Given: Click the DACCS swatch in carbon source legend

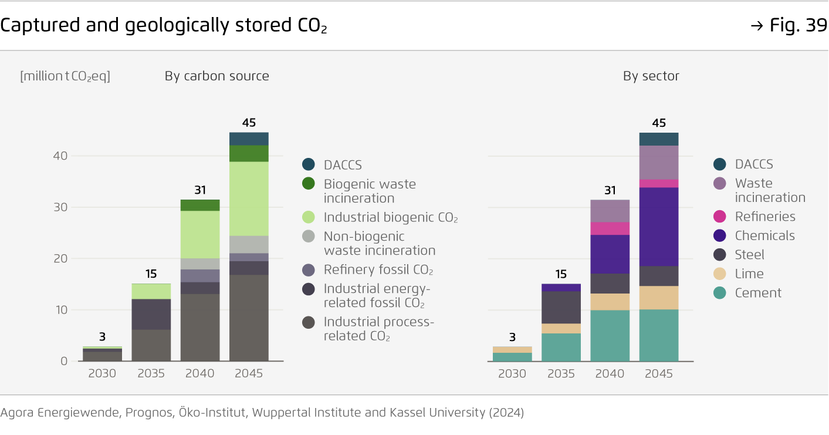Looking at the screenshot, I should pos(309,164).
